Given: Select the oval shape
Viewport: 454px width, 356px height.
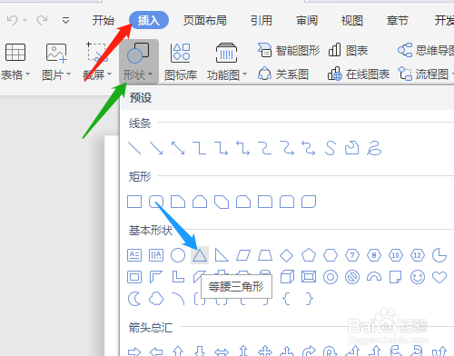Looking at the screenshot, I should (x=178, y=255).
